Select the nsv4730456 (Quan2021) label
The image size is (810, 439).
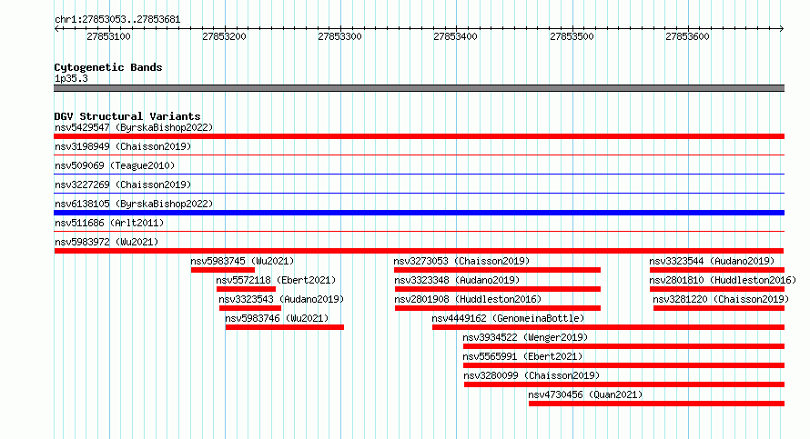coord(585,394)
